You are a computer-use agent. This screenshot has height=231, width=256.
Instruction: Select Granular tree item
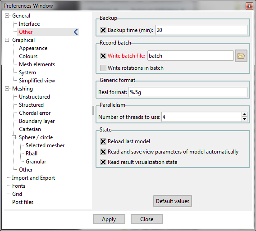(36, 162)
